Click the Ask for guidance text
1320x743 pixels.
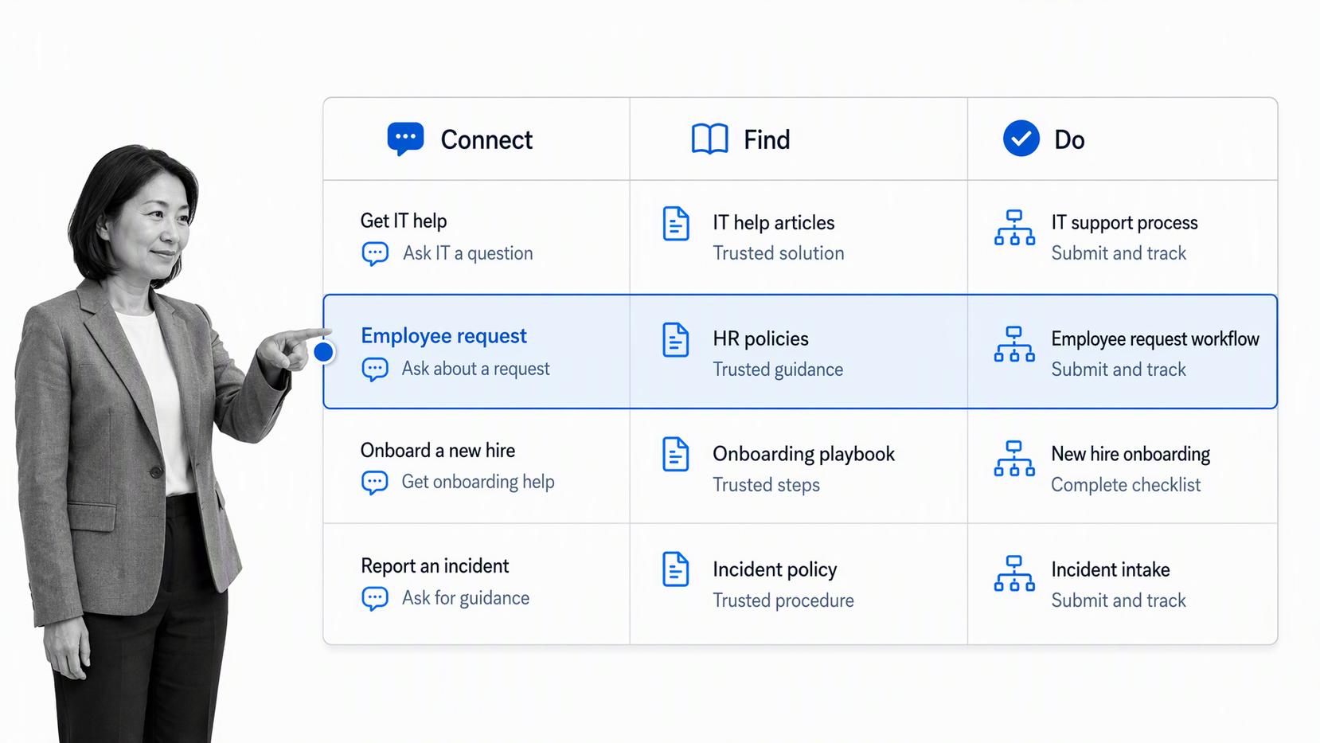pos(466,598)
